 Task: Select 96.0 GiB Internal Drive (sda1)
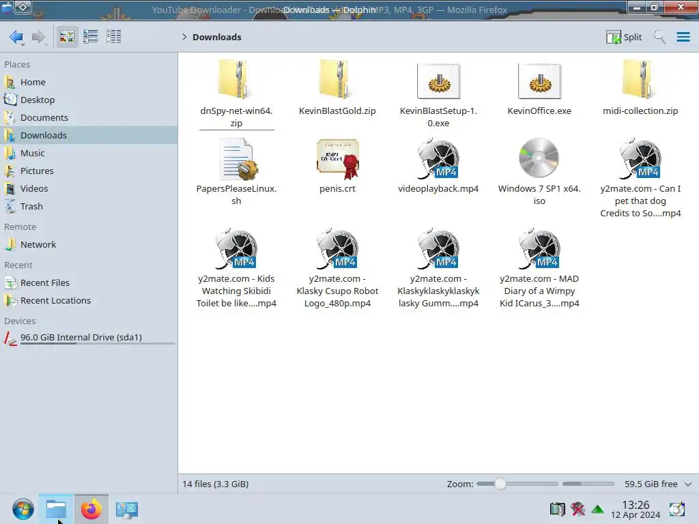pos(89,338)
